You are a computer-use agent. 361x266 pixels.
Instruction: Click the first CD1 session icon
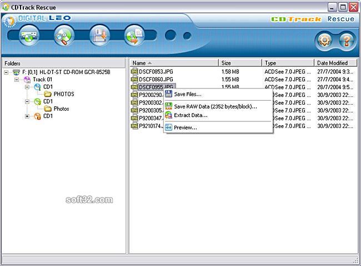[x=38, y=87]
